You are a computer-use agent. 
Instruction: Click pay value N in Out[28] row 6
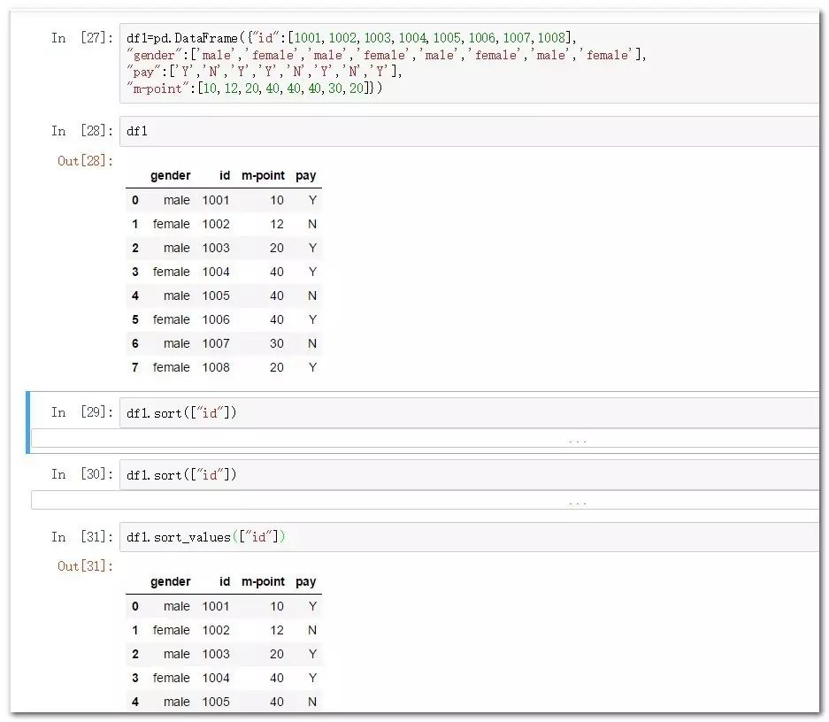click(x=312, y=343)
